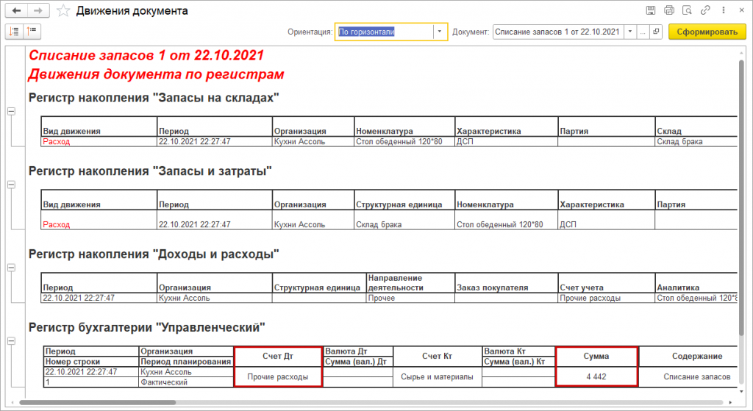Copy link to this page icon

pyautogui.click(x=705, y=11)
